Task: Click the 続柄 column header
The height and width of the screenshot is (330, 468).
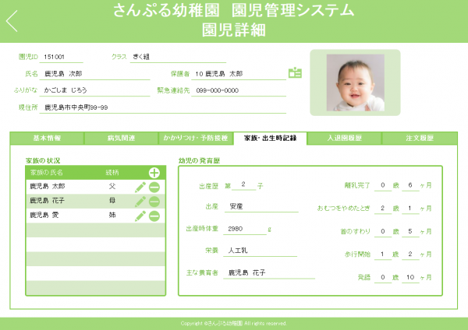Action: coord(112,173)
